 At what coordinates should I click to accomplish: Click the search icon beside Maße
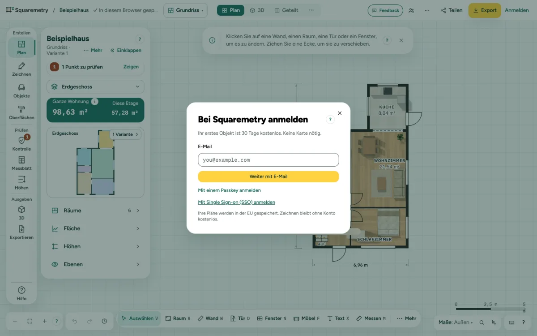coord(482,322)
